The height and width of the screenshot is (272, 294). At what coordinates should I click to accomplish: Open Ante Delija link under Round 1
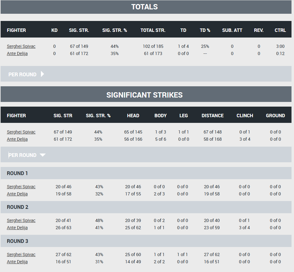click(x=17, y=194)
